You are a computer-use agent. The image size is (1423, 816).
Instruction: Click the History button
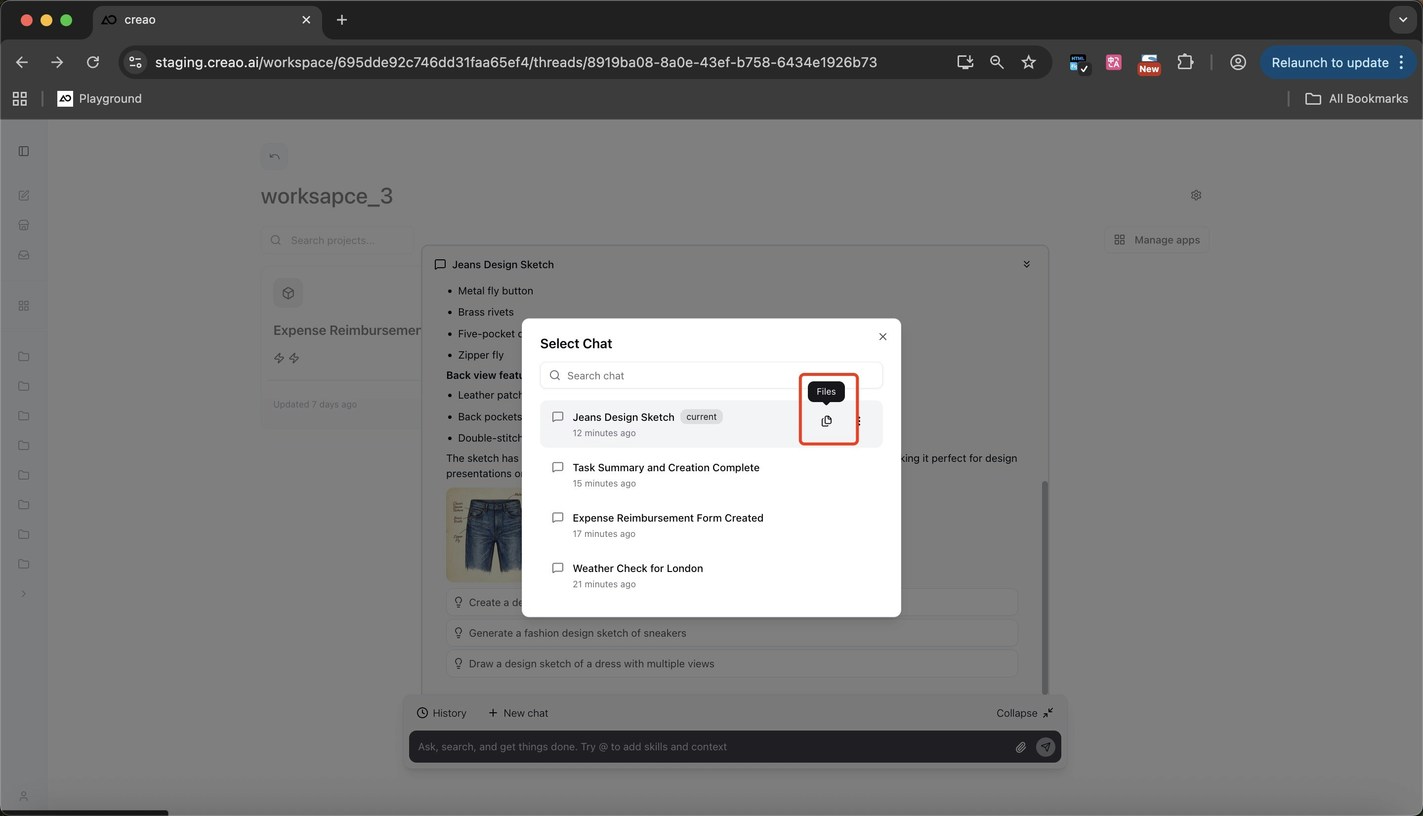coord(442,713)
